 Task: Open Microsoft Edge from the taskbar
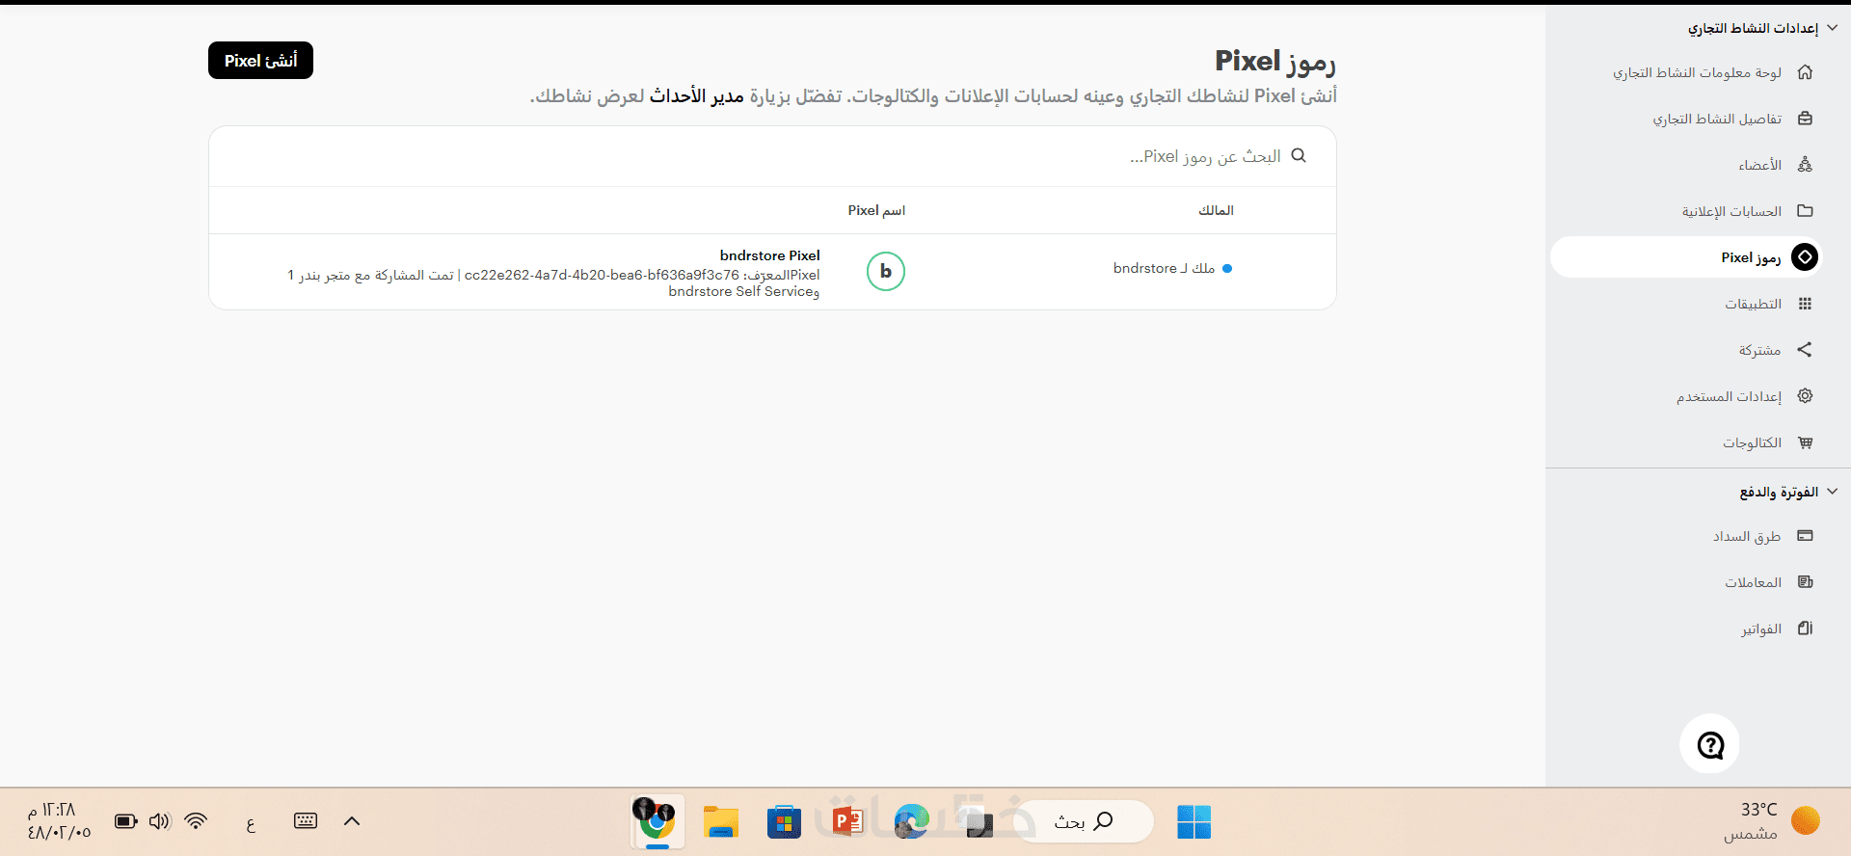(911, 821)
